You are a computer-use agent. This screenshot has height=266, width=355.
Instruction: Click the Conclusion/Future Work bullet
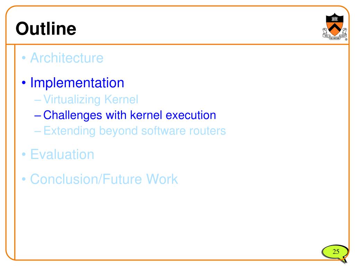104,179
